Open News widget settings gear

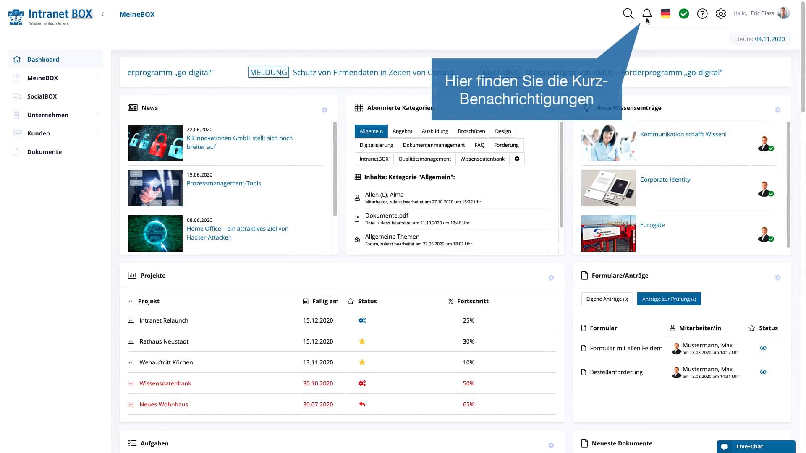pos(324,109)
